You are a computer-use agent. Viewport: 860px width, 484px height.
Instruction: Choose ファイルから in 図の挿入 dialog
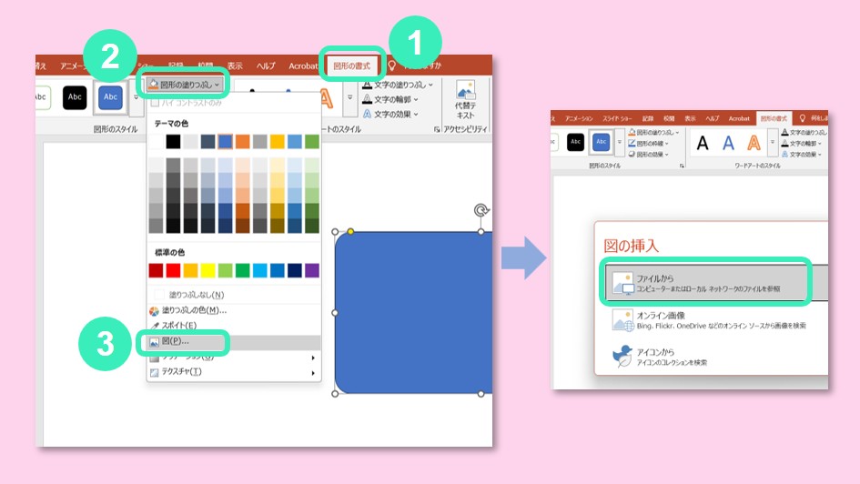point(715,283)
